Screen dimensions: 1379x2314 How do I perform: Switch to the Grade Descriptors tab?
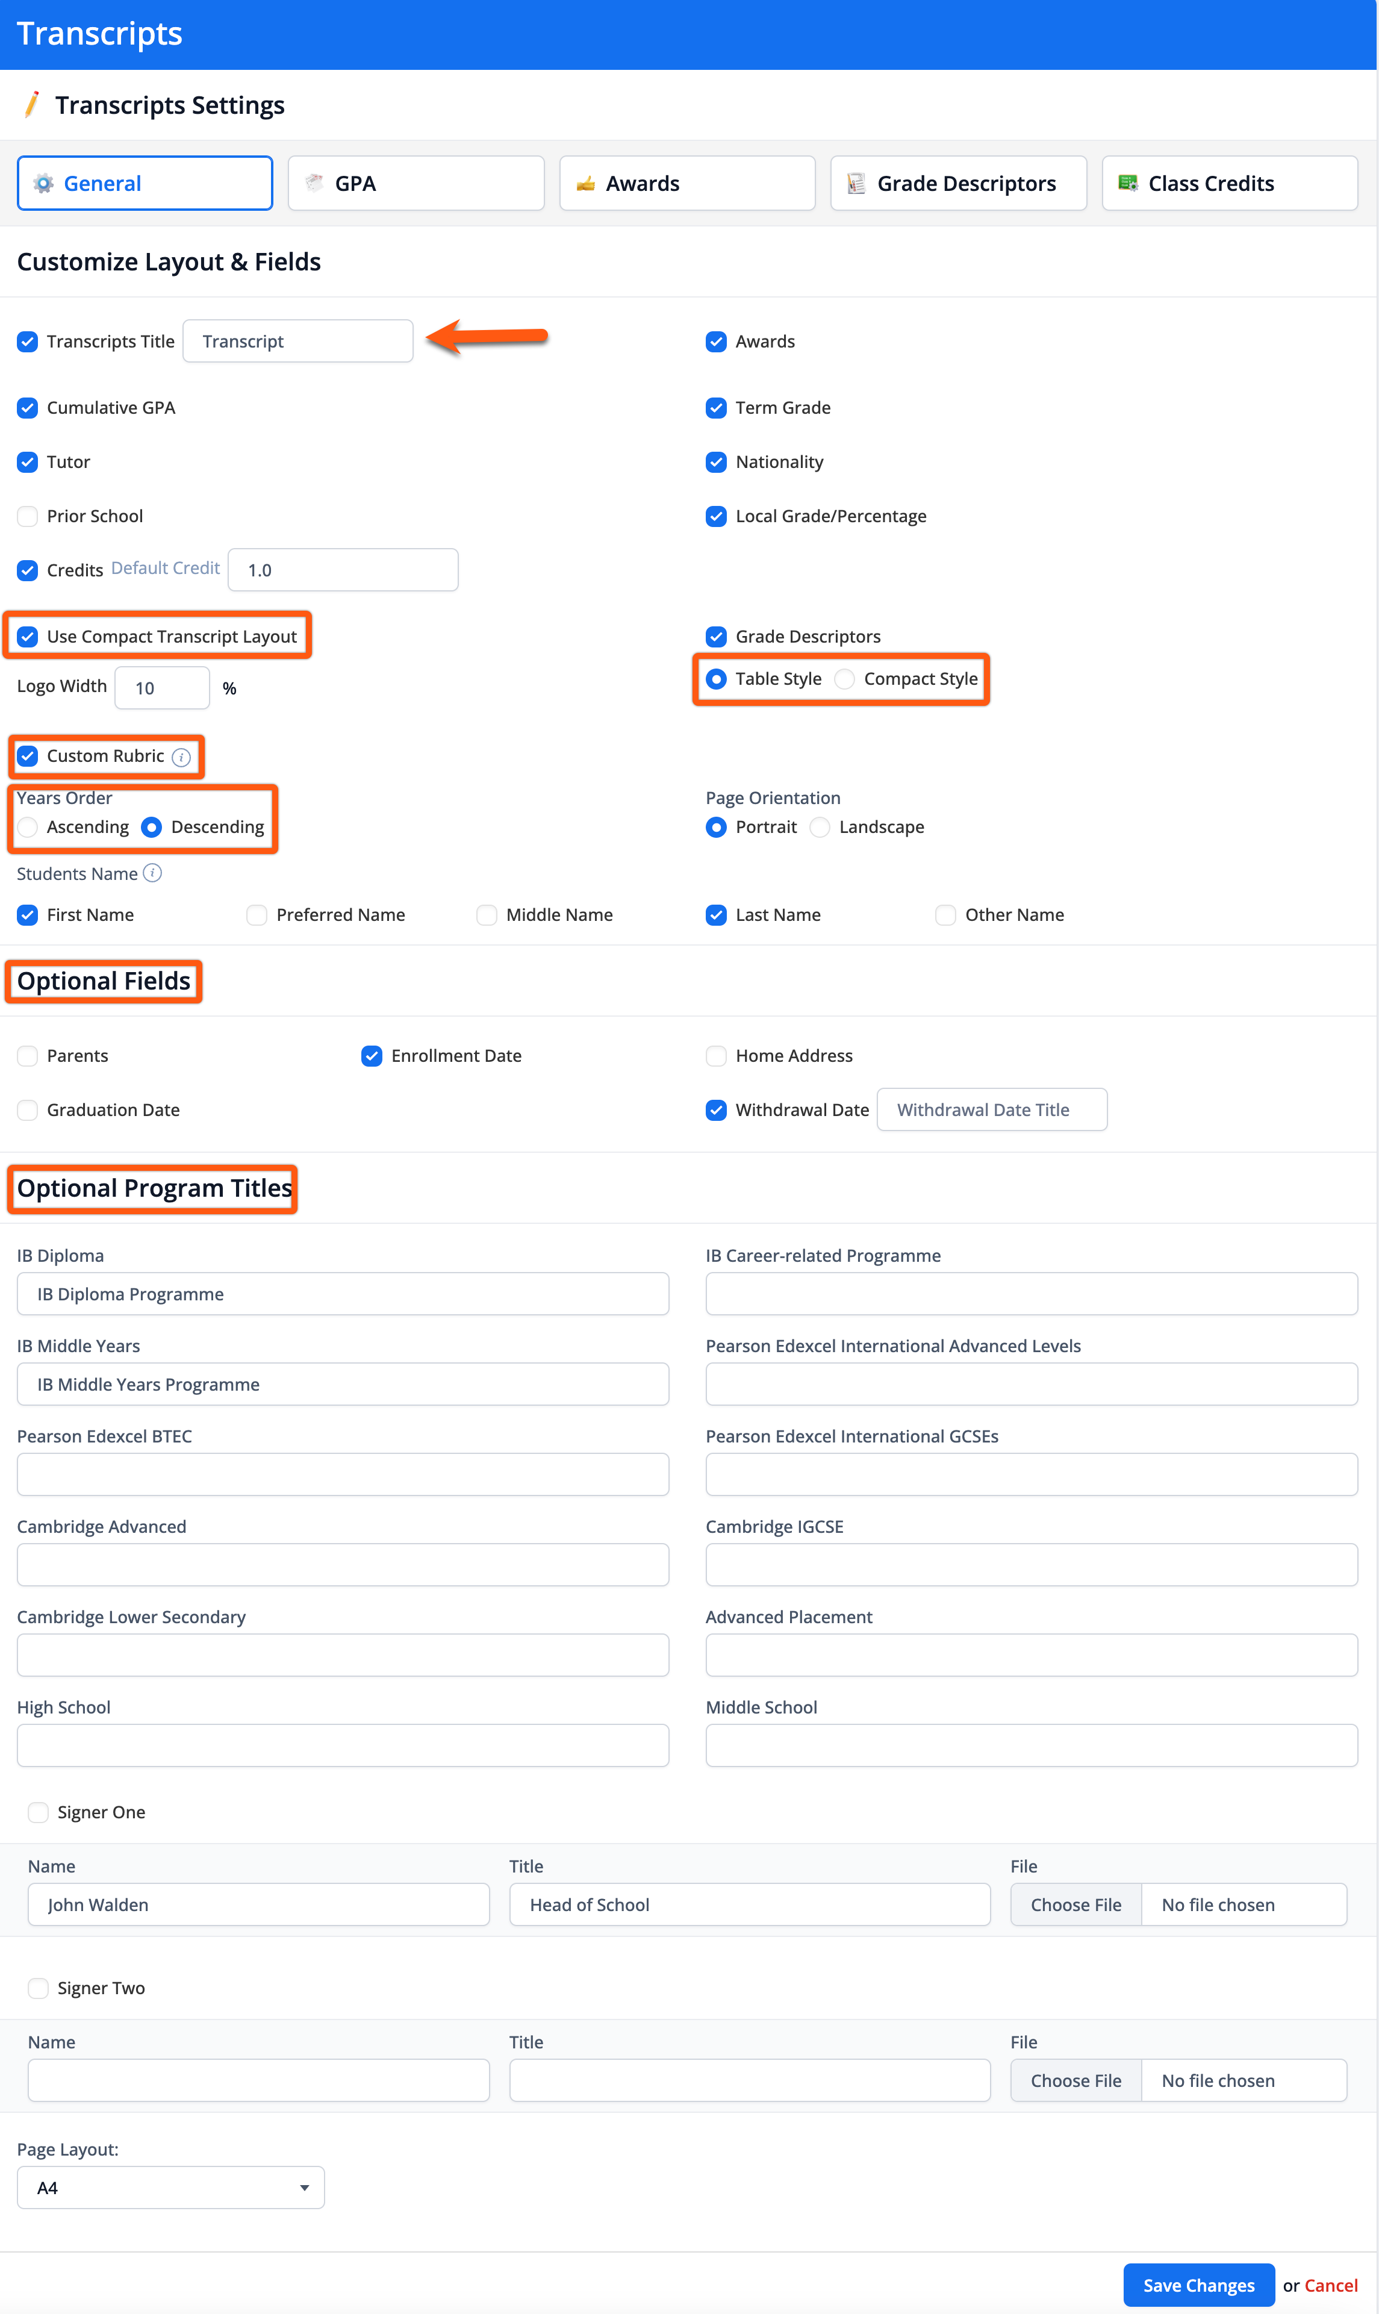click(958, 183)
